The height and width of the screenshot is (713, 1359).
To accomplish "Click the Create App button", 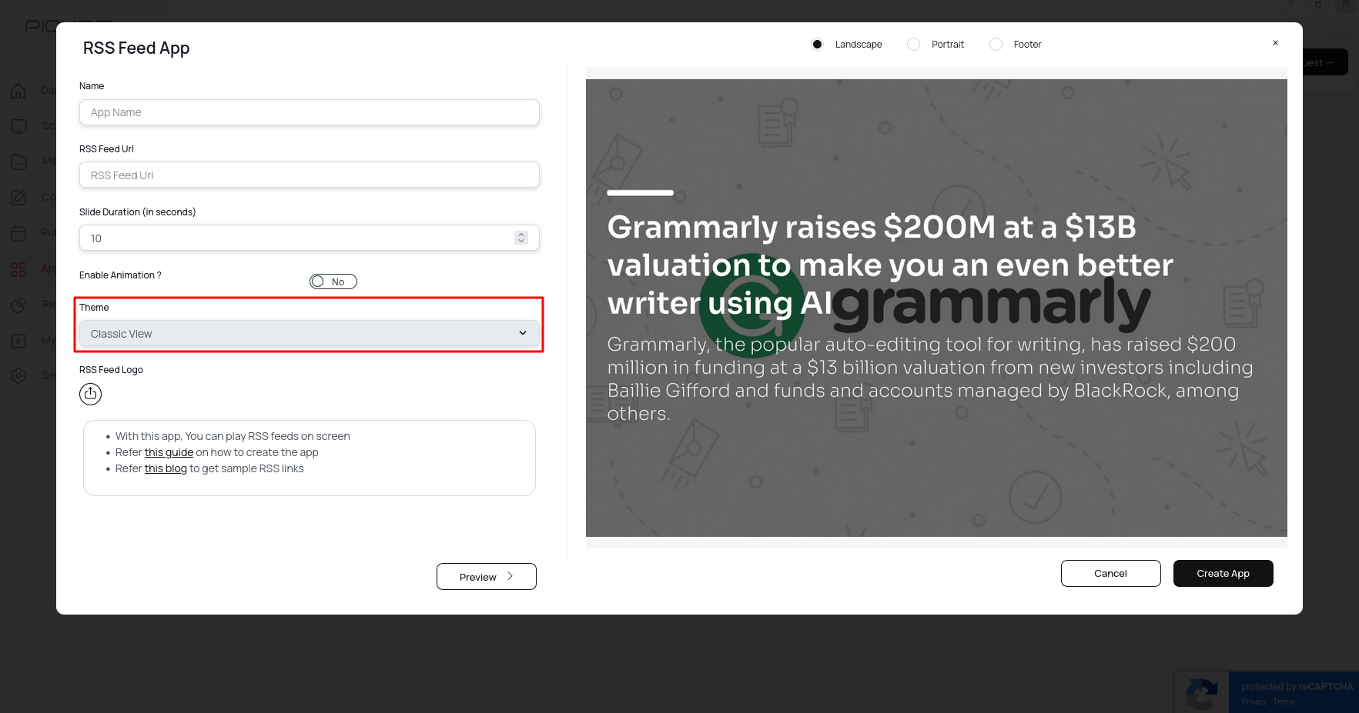I will (x=1223, y=574).
